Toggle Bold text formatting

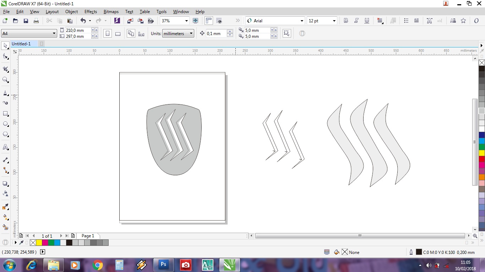pos(346,21)
